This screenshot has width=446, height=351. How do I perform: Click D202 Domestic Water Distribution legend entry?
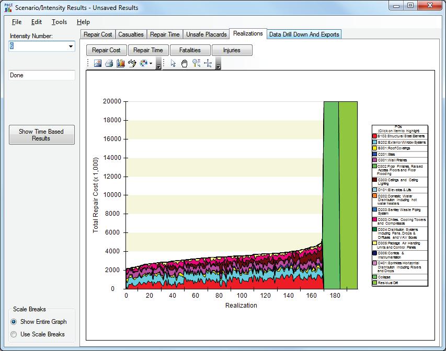[399, 200]
